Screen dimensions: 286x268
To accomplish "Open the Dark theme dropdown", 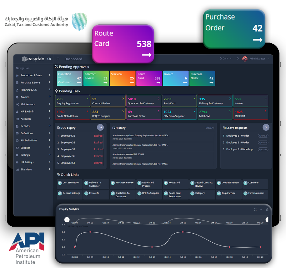I will pos(225,59).
